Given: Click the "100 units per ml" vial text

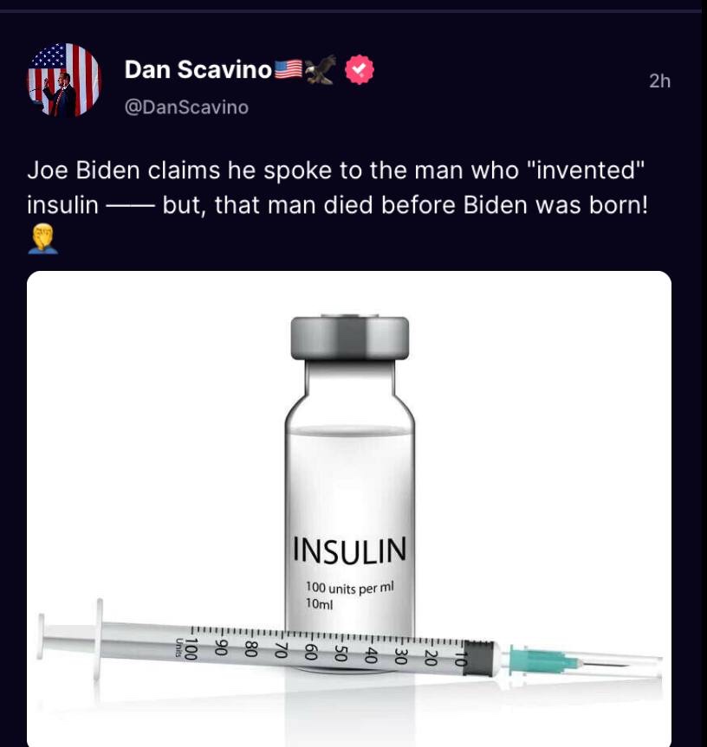Looking at the screenshot, I should [x=349, y=588].
